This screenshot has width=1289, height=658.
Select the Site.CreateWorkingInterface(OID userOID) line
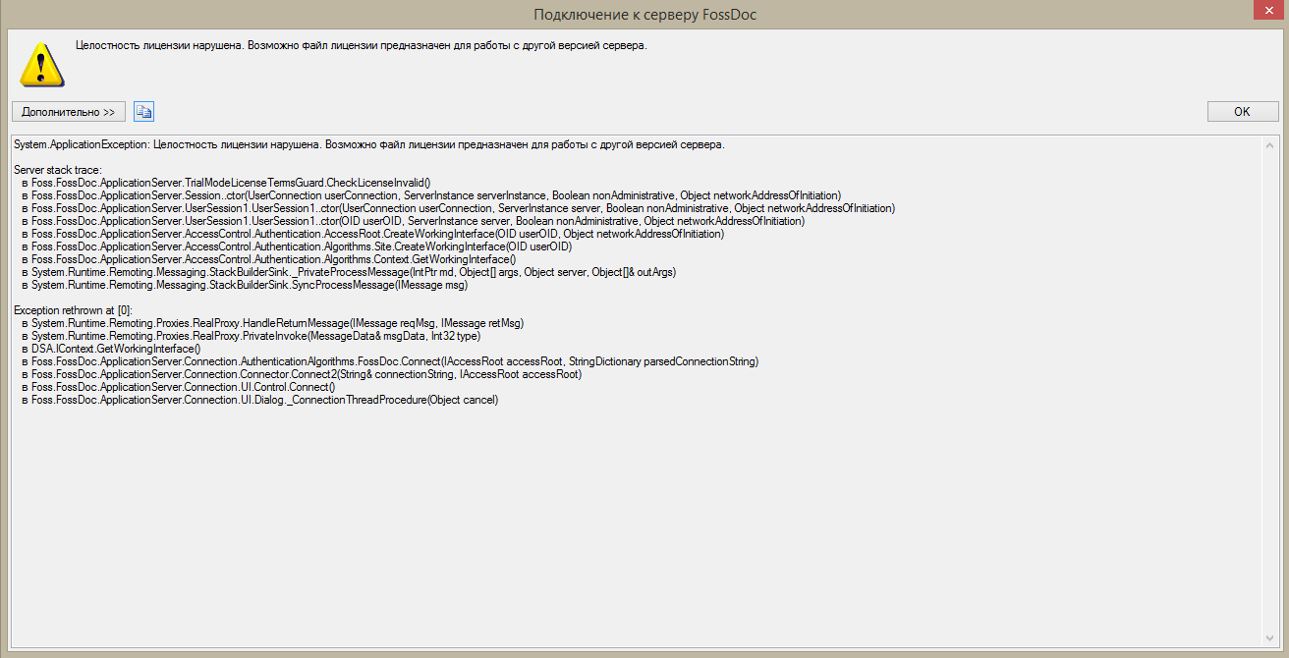coord(297,247)
